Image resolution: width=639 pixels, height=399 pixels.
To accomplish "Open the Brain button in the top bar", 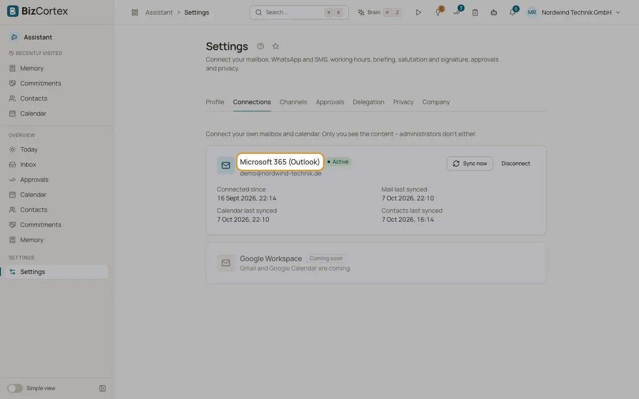I will click(x=380, y=12).
